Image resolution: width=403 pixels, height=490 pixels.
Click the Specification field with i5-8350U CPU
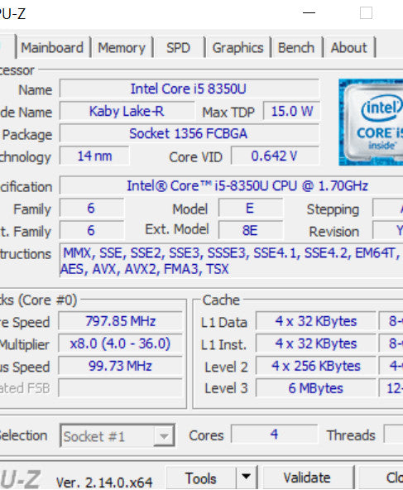click(232, 186)
